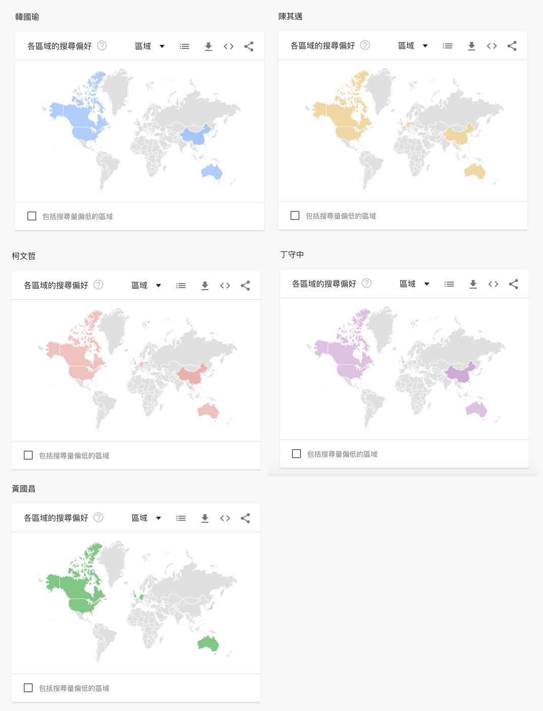Open the 區域 dropdown in 韓國瑜 card

(150, 46)
